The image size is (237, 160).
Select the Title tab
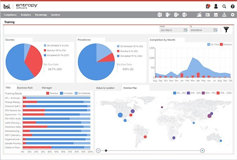click(8, 87)
